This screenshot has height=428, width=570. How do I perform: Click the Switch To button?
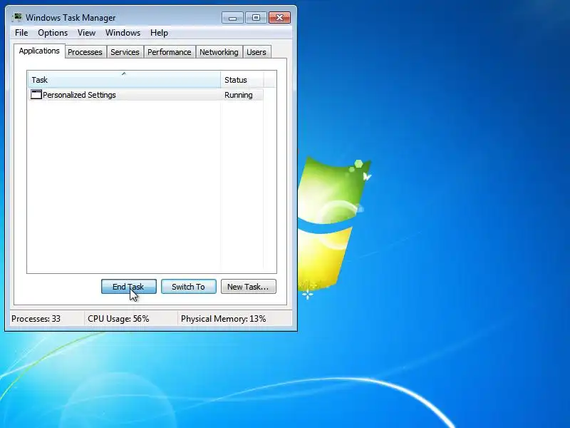pos(188,287)
